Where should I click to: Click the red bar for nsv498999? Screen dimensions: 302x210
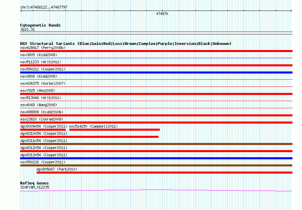(156, 115)
